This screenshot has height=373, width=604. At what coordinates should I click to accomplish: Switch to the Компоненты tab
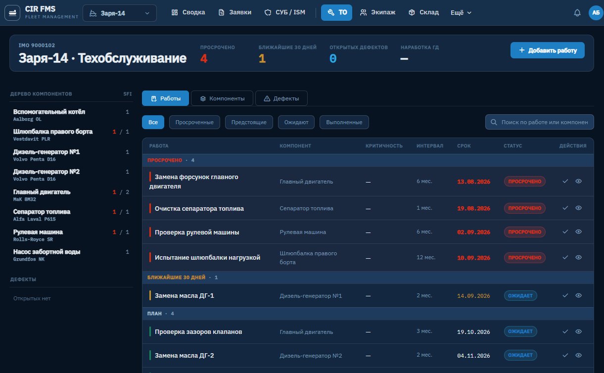pos(222,99)
